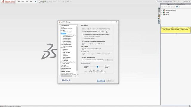
Task: Open the View menu
Action: click(23, 2)
